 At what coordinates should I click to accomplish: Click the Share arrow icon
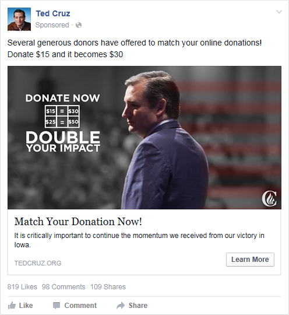tap(121, 306)
